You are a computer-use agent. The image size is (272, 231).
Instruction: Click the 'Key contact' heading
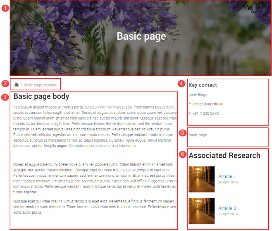[203, 85]
